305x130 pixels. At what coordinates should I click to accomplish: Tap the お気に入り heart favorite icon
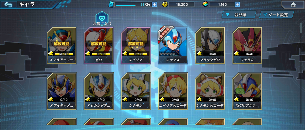(x=102, y=18)
